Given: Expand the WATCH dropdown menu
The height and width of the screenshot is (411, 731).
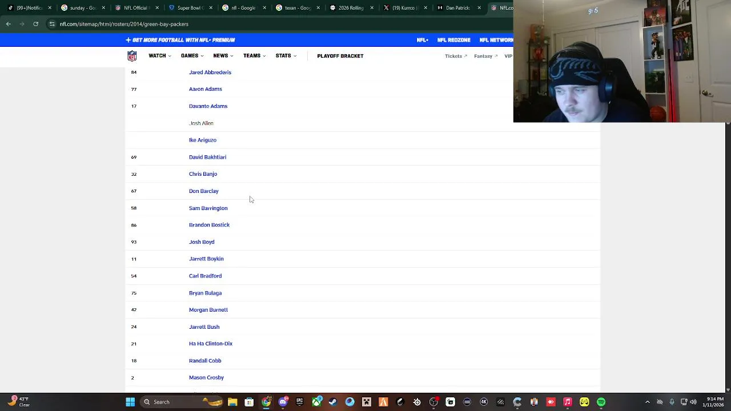Looking at the screenshot, I should point(160,56).
